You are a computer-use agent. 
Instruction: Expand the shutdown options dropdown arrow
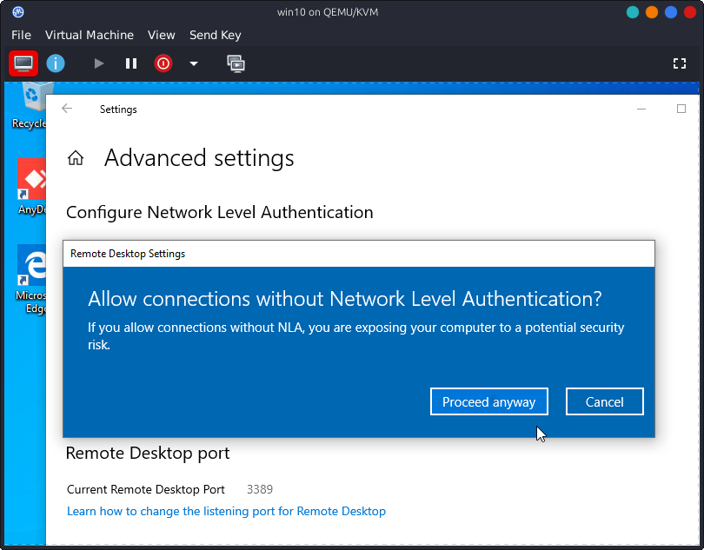click(194, 63)
